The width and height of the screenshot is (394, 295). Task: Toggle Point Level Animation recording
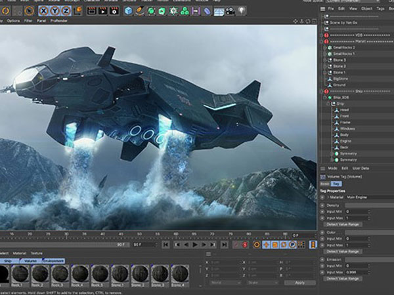point(301,245)
